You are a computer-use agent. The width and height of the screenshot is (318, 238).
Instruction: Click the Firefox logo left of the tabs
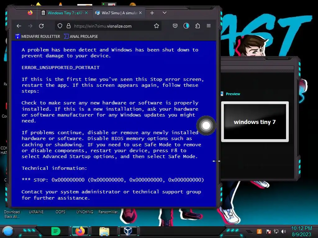pos(30,13)
